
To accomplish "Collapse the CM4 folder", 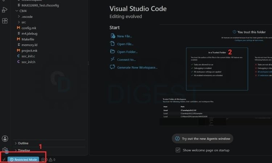I will [x=17, y=11].
